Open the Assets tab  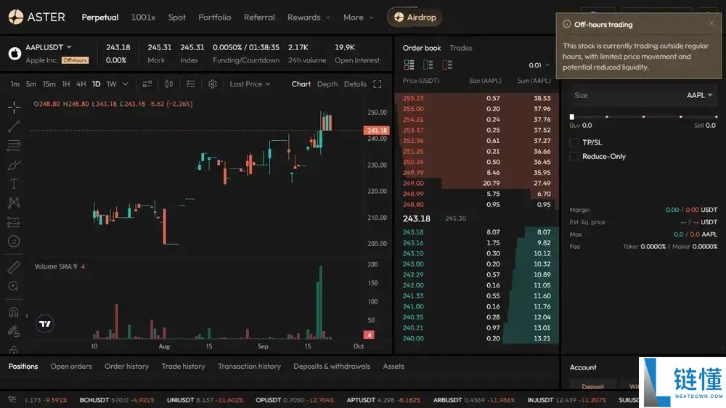(393, 367)
